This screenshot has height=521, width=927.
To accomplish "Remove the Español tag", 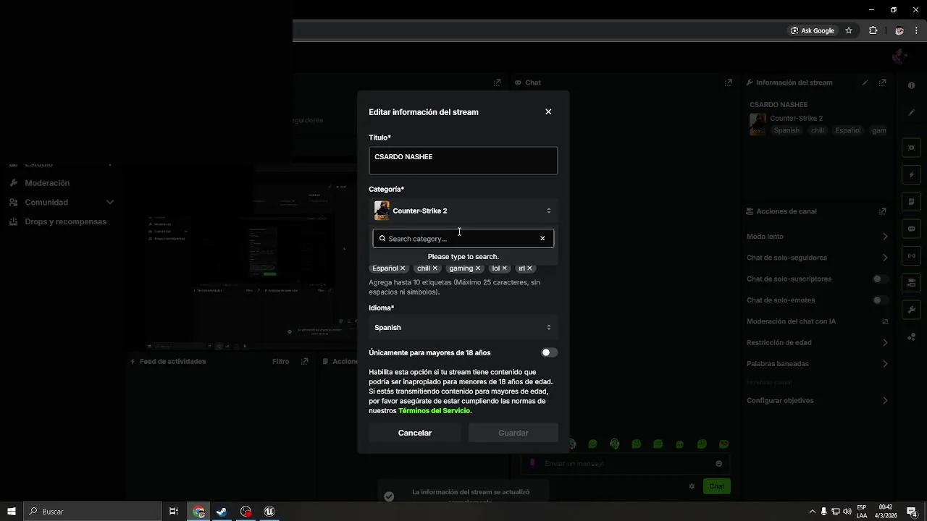I will click(x=403, y=268).
